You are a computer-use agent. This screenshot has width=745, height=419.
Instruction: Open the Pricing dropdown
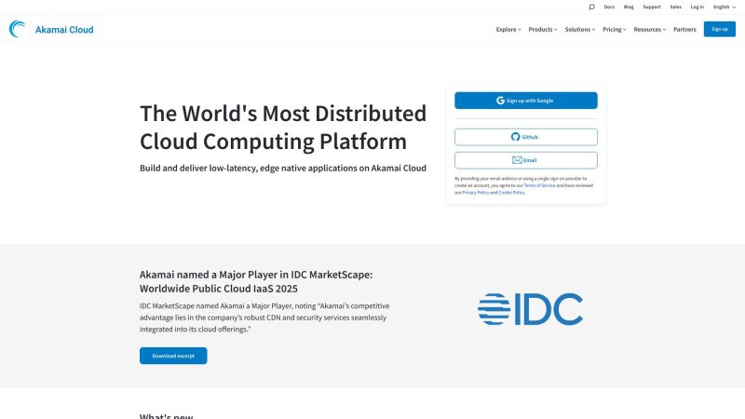tap(615, 29)
